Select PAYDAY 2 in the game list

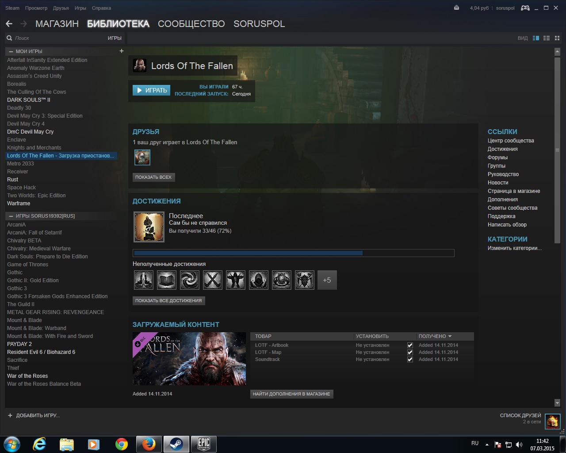tap(19, 344)
